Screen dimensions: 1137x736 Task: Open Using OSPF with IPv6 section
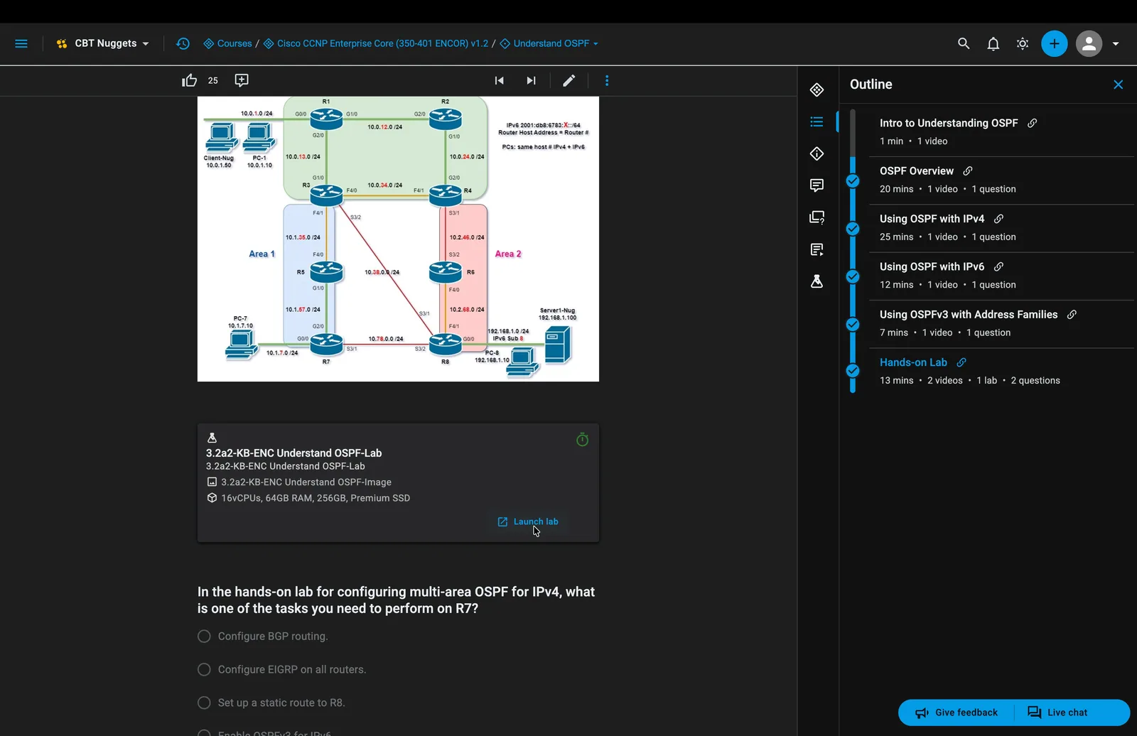(x=932, y=266)
